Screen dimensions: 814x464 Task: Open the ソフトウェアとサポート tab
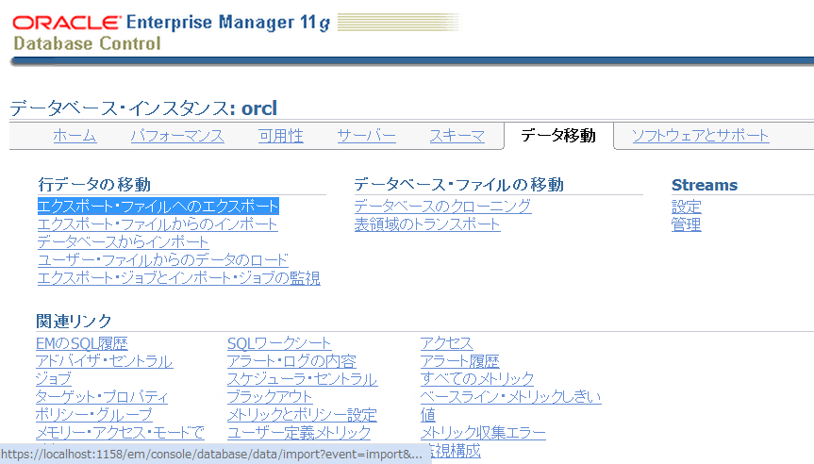tap(700, 136)
